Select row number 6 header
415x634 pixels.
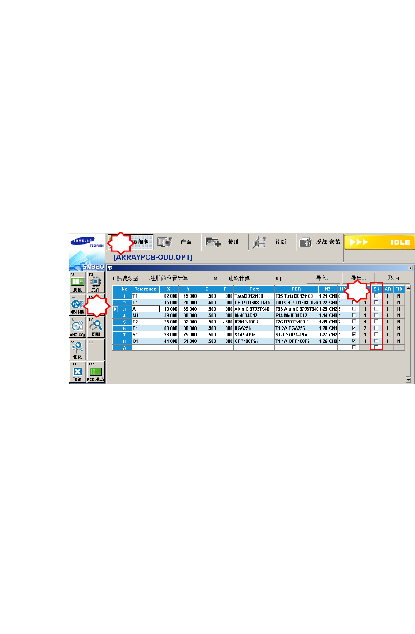coord(124,328)
